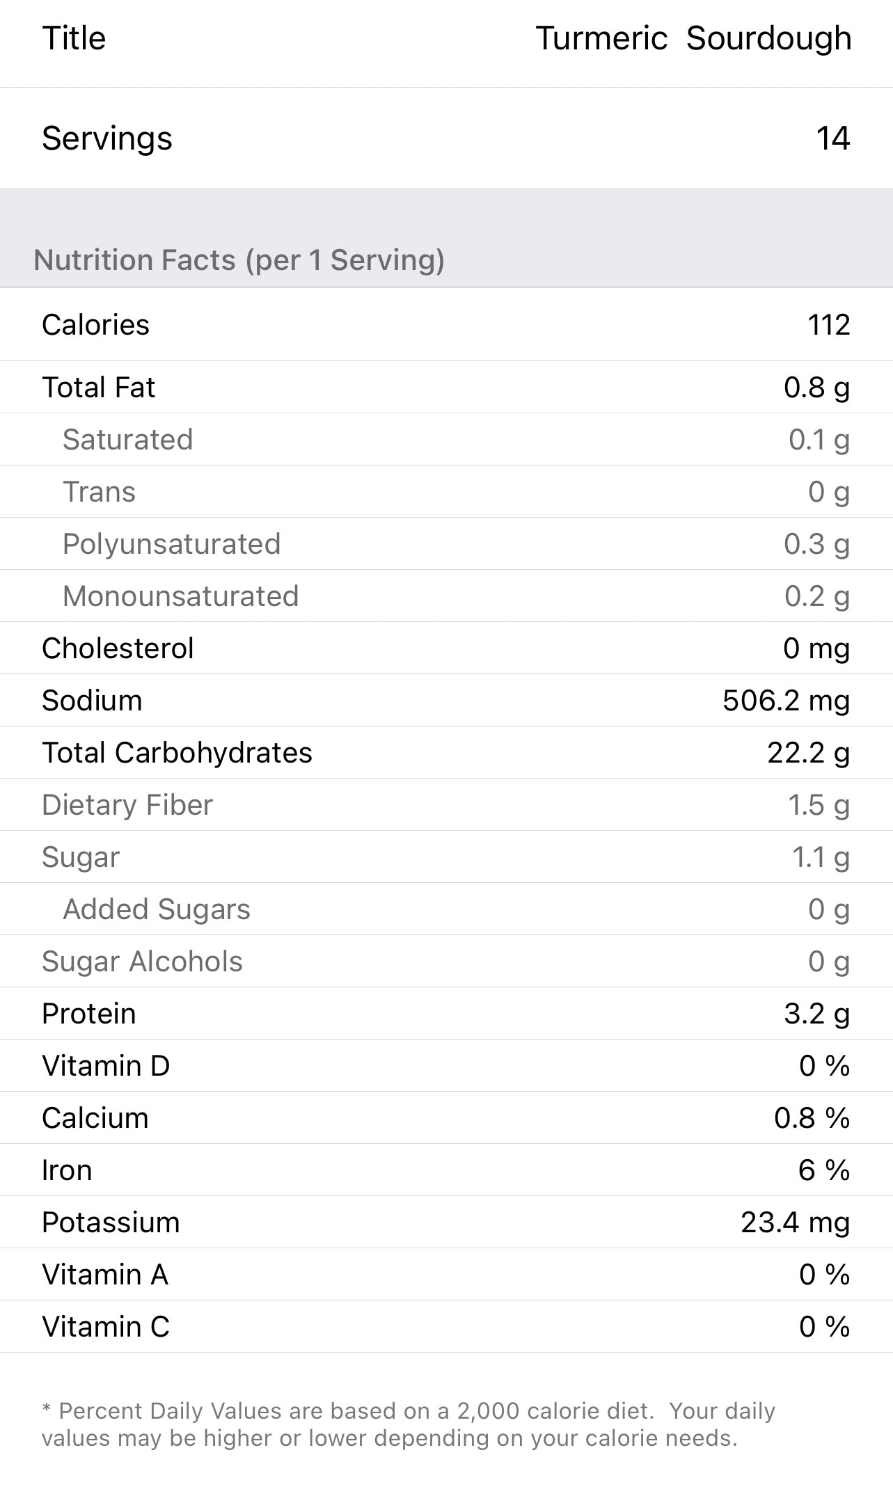Tap the Calcium 0.8 % value
Viewport: 893px width, 1489px height.
812,1118
